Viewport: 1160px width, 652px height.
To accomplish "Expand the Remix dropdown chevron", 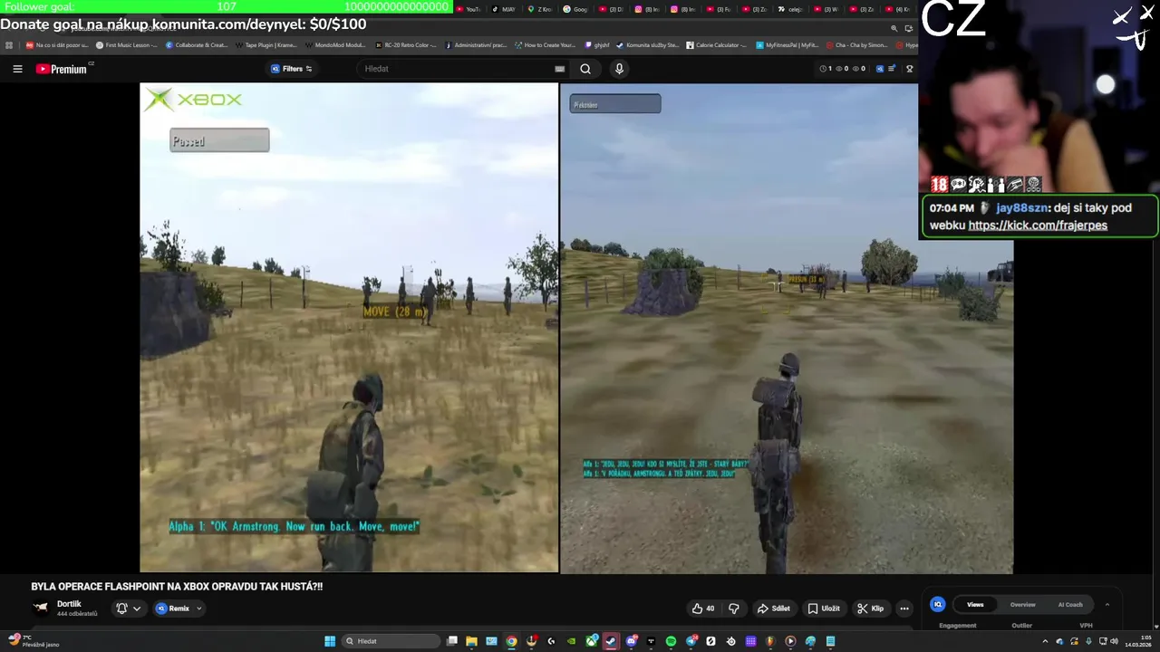I will tap(198, 609).
